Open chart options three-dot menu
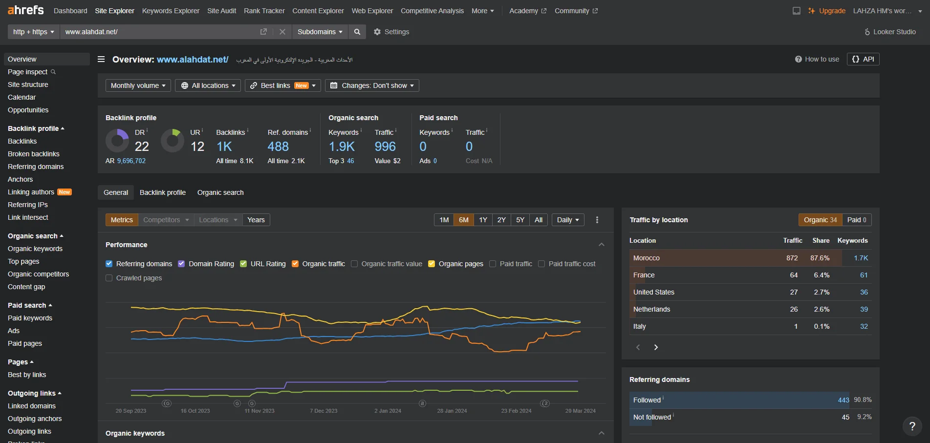930x443 pixels. click(597, 220)
